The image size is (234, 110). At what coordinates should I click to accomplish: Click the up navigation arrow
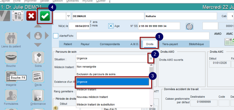[x=38, y=26]
